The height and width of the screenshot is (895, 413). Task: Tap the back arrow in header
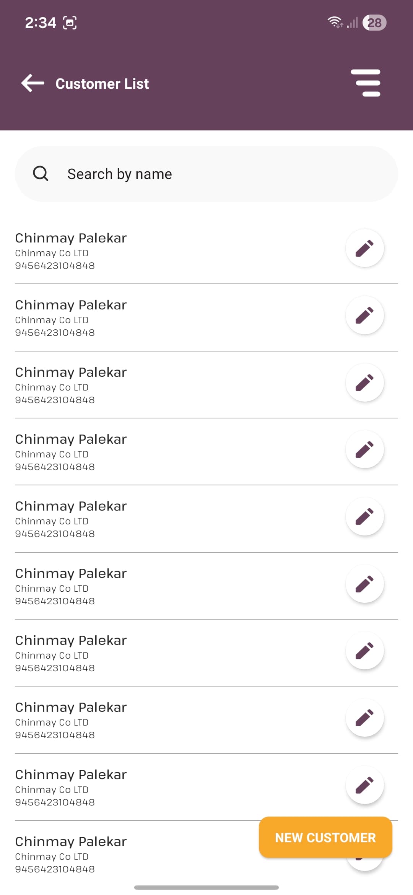click(33, 83)
